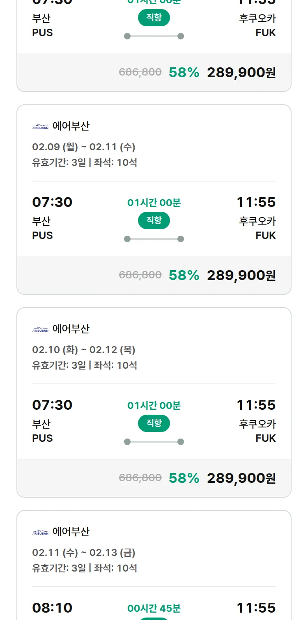The width and height of the screenshot is (308, 620).
Task: Click the Air Busan logo on the 02.11 flight
Action: click(x=40, y=532)
